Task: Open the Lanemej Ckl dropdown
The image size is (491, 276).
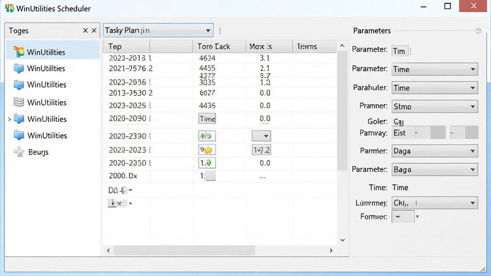Action: tap(434, 203)
